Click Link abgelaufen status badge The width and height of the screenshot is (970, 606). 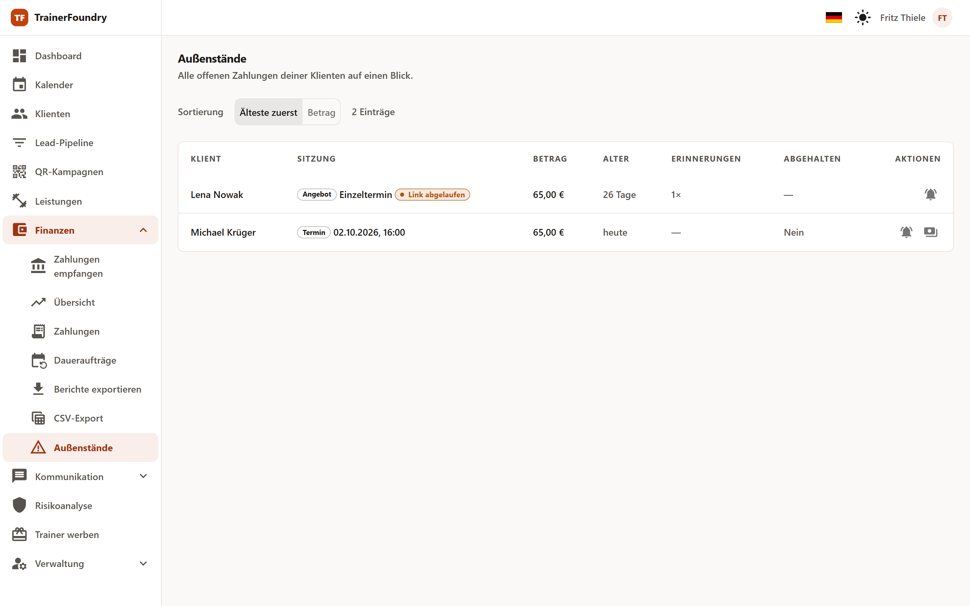point(432,195)
